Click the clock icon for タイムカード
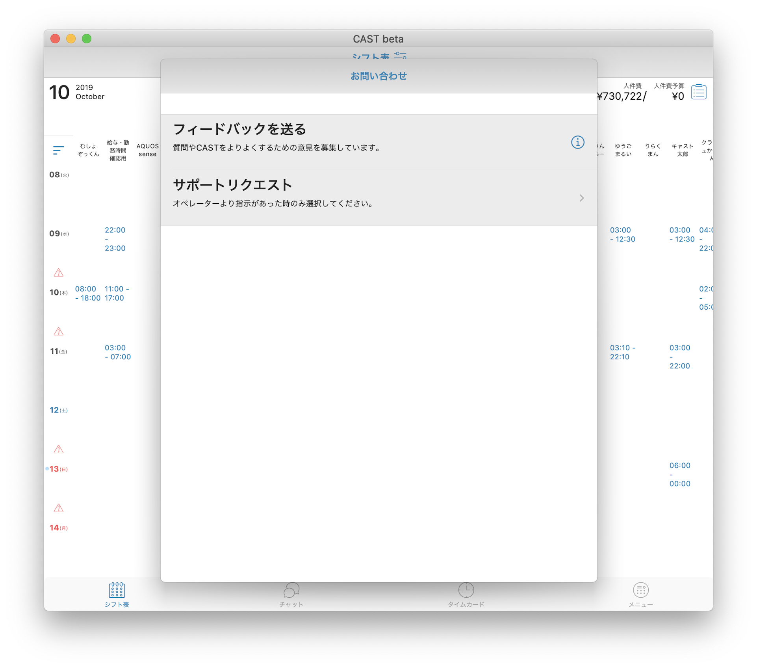757x669 pixels. pyautogui.click(x=466, y=590)
